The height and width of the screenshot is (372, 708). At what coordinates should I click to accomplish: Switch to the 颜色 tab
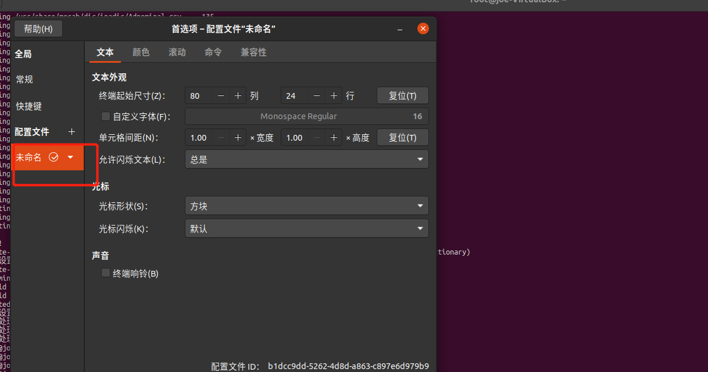point(141,52)
